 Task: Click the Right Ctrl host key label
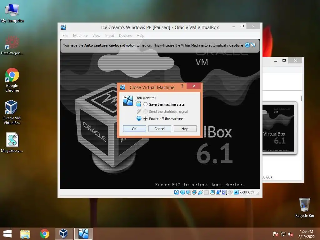click(246, 192)
